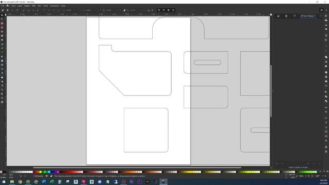Click the zoom in plus button
329x185 pixels.
308,176
